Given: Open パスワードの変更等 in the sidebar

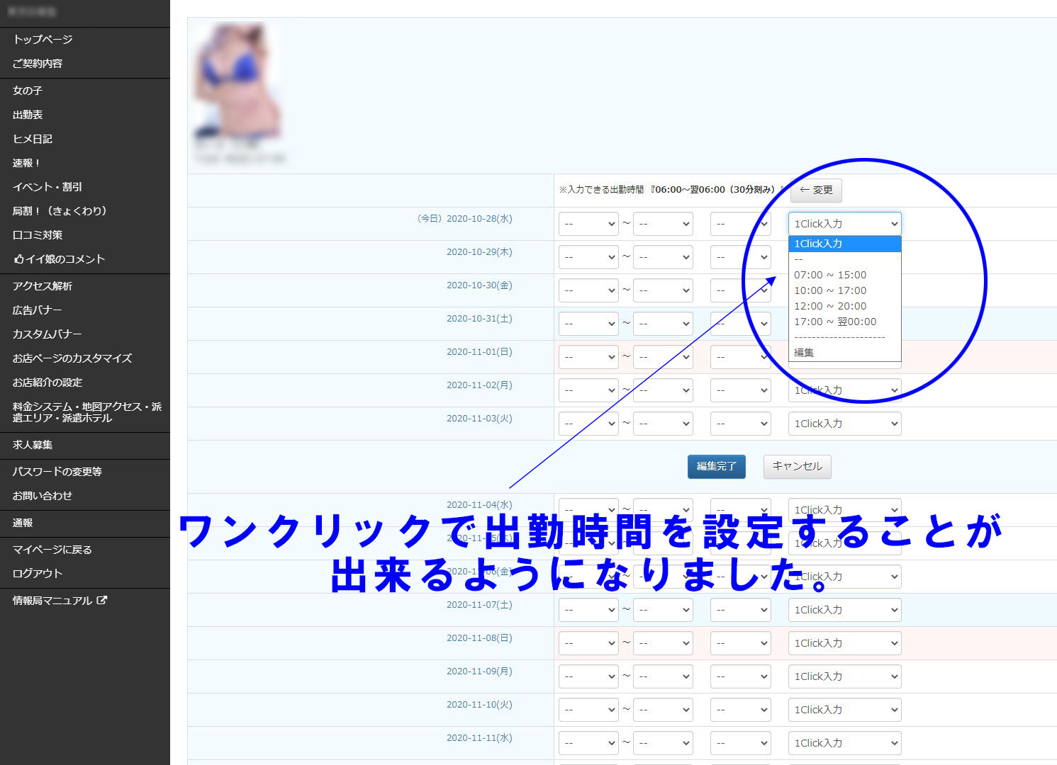Looking at the screenshot, I should coord(57,472).
